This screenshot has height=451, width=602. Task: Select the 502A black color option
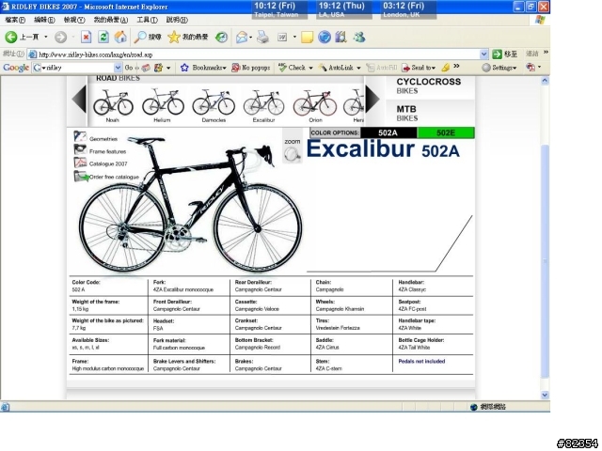coord(388,132)
